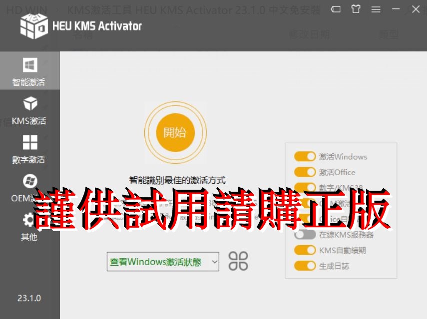Click the version number 23.1.0
This screenshot has height=319, width=427.
click(x=29, y=298)
